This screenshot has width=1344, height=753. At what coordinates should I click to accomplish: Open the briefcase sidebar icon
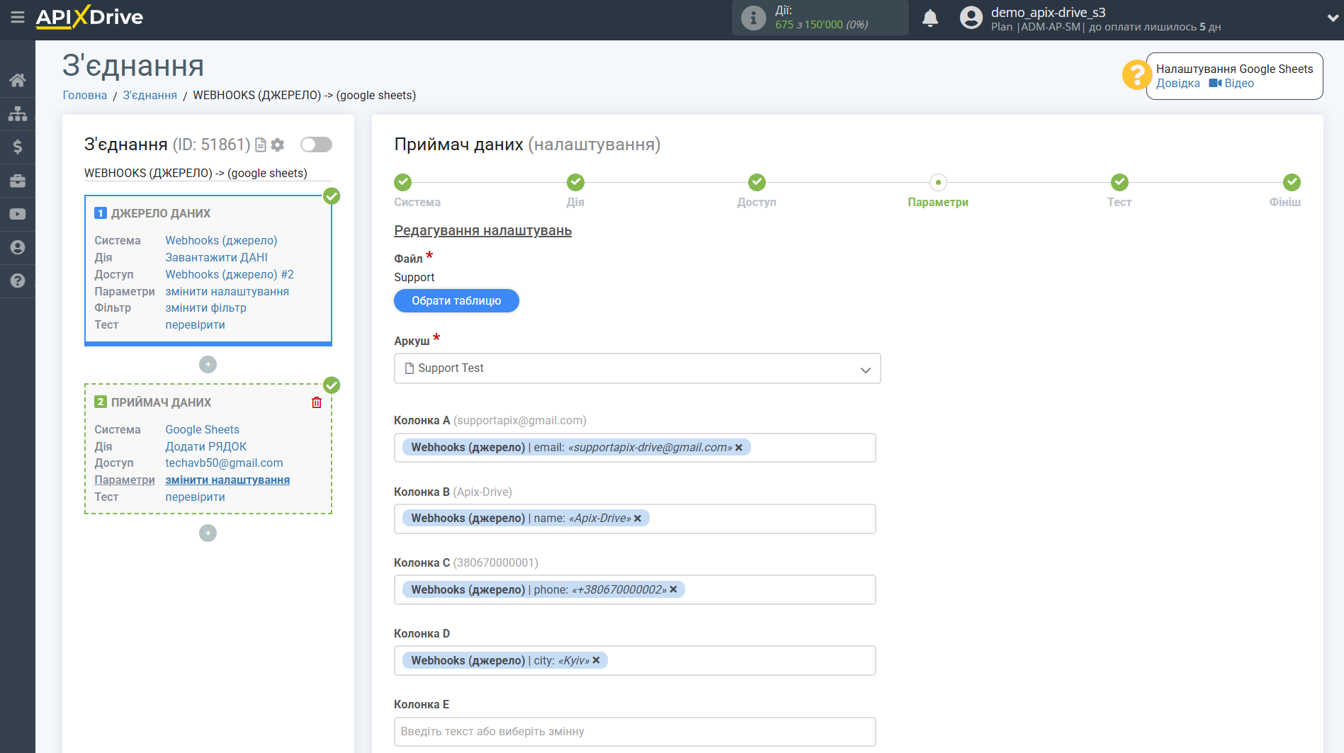coord(18,181)
